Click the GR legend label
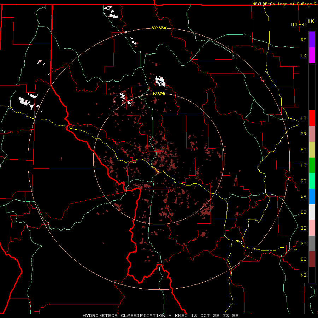 pyautogui.click(x=303, y=134)
